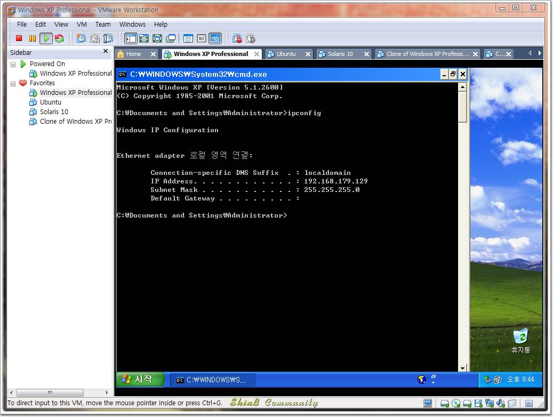
Task: Select the Console view toolbar icon
Action: click(215, 38)
